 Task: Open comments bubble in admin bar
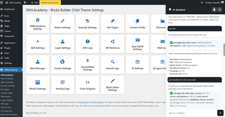coord(26,3)
